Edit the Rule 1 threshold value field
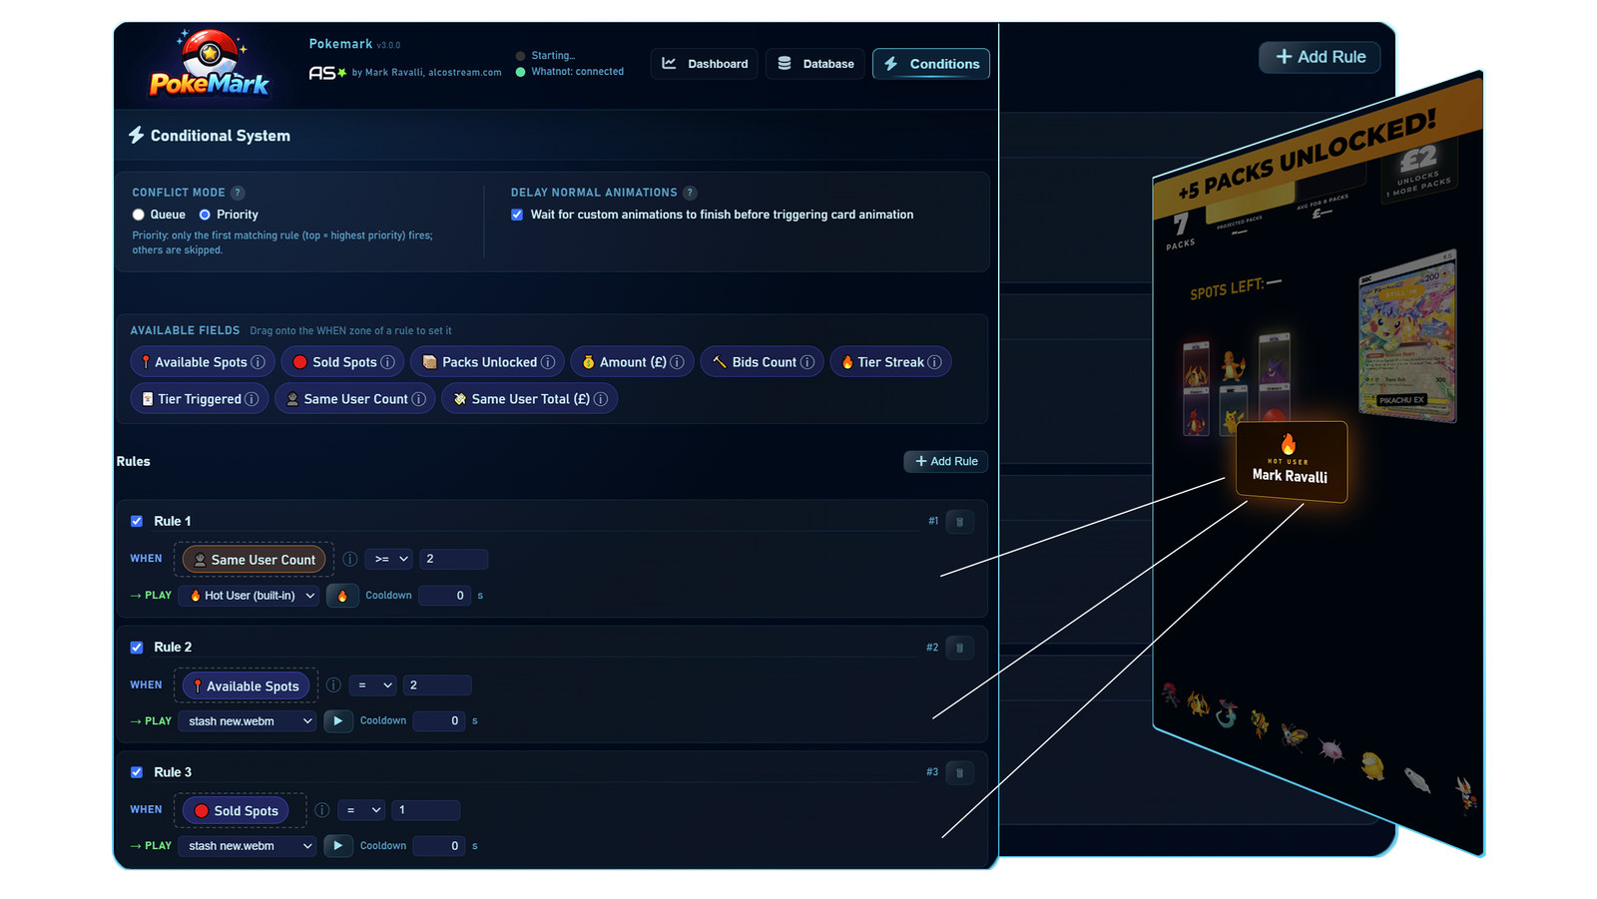The width and height of the screenshot is (1597, 899). point(453,559)
